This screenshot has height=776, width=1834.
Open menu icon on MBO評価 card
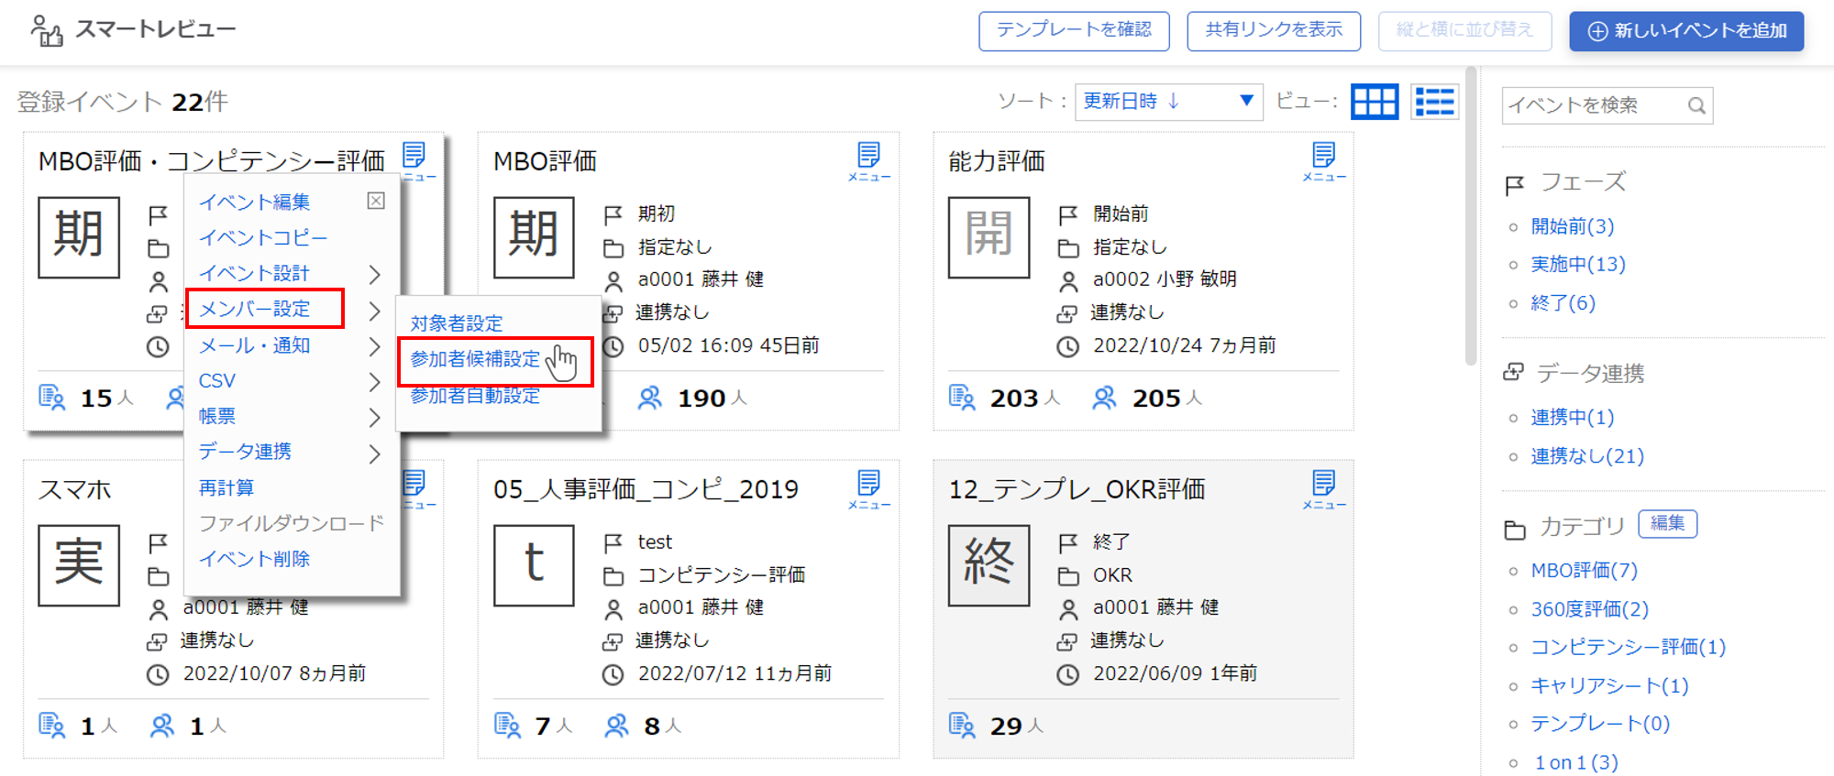(868, 161)
